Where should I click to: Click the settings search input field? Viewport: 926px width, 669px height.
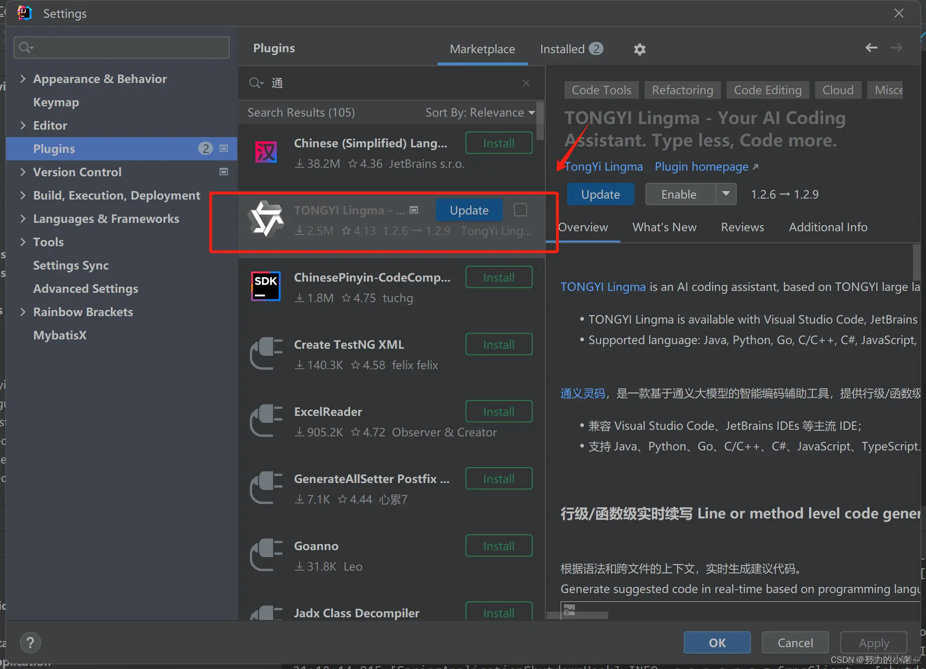(122, 48)
